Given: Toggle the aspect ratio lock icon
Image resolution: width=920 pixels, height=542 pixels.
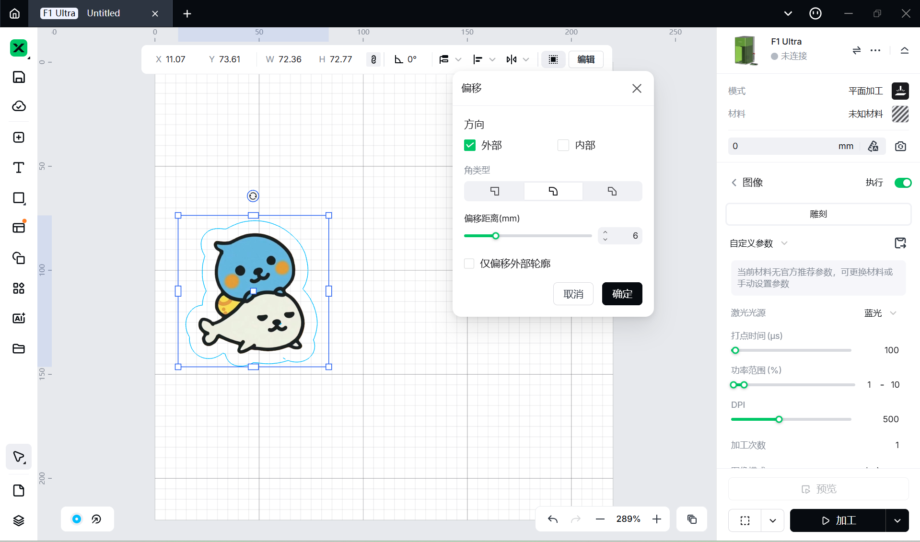Looking at the screenshot, I should [373, 59].
